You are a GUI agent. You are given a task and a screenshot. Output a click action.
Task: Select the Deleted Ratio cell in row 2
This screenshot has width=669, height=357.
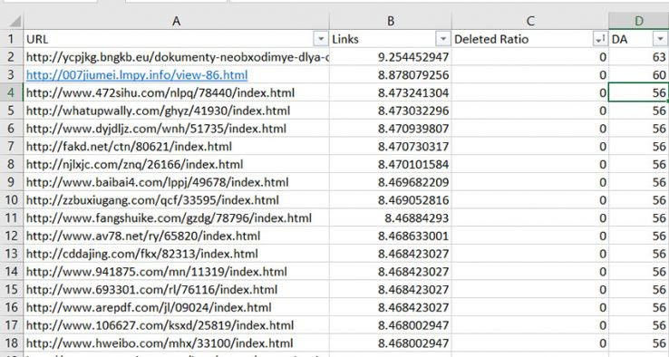pyautogui.click(x=530, y=57)
